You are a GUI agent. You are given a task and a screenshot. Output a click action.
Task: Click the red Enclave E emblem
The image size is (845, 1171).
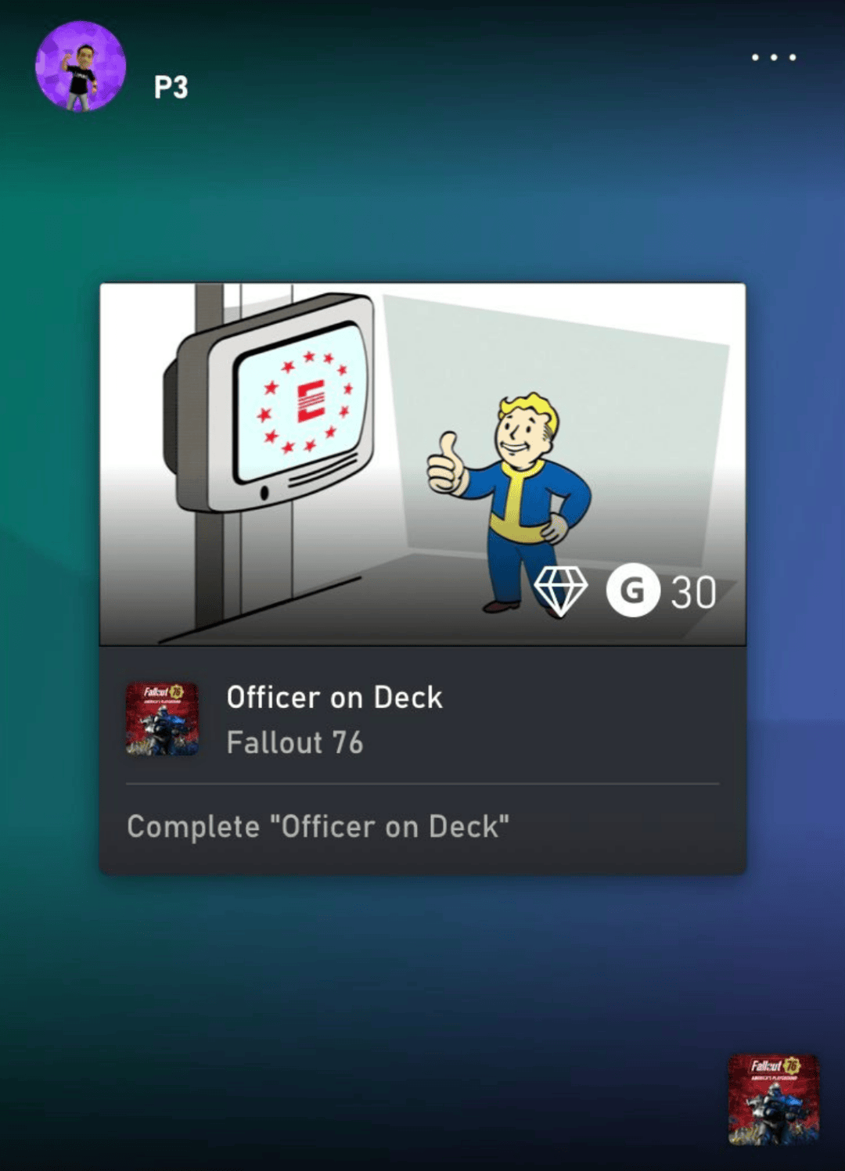point(311,401)
